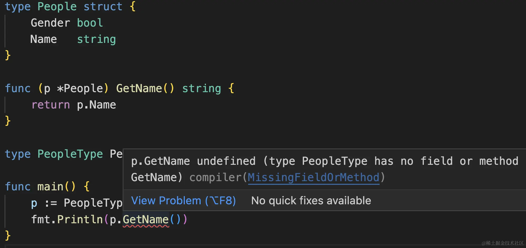Click the PeopleType type declaration name
526x248 pixels.
click(x=70, y=154)
